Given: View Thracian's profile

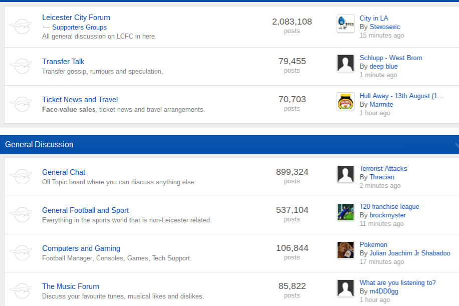Looking at the screenshot, I should tap(382, 177).
